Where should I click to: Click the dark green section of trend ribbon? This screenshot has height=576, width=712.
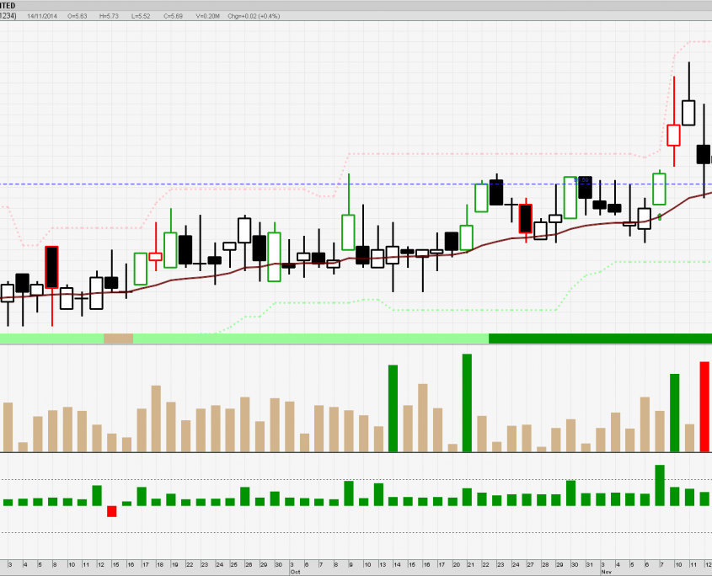(600, 339)
